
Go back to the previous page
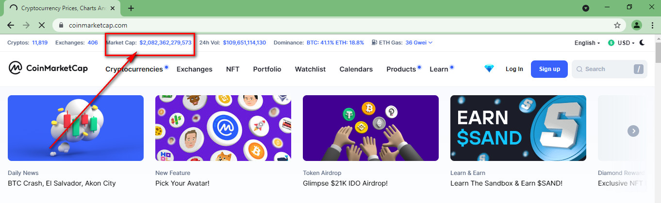pyautogui.click(x=11, y=25)
